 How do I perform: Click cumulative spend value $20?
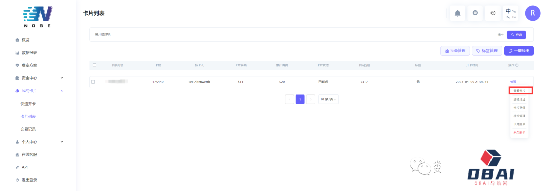pyautogui.click(x=282, y=82)
